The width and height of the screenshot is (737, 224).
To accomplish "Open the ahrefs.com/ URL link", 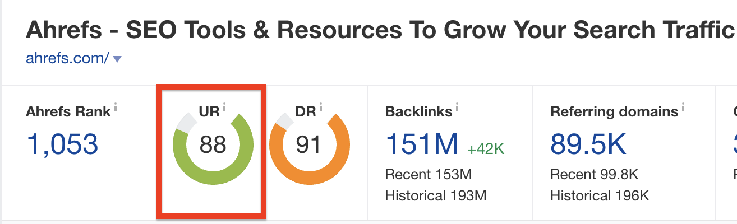I will [68, 58].
